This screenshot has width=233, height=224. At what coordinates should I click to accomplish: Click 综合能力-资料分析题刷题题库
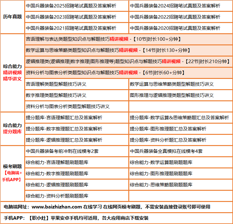pos(57,196)
